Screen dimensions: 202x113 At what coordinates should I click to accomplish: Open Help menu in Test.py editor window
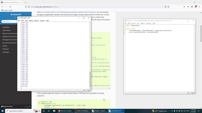[x=154, y=23]
